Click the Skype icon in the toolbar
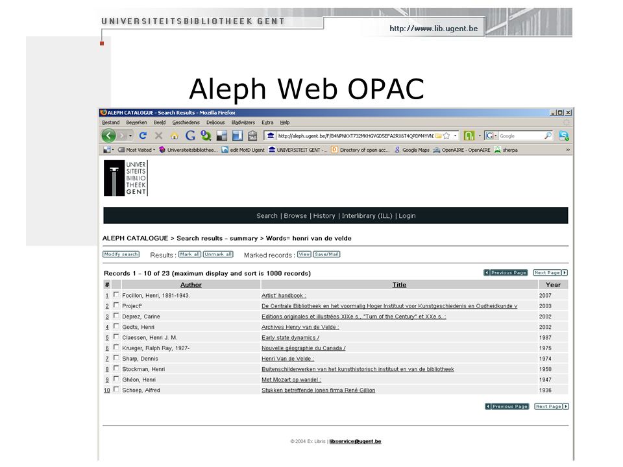This screenshot has width=623, height=467. pos(563,136)
